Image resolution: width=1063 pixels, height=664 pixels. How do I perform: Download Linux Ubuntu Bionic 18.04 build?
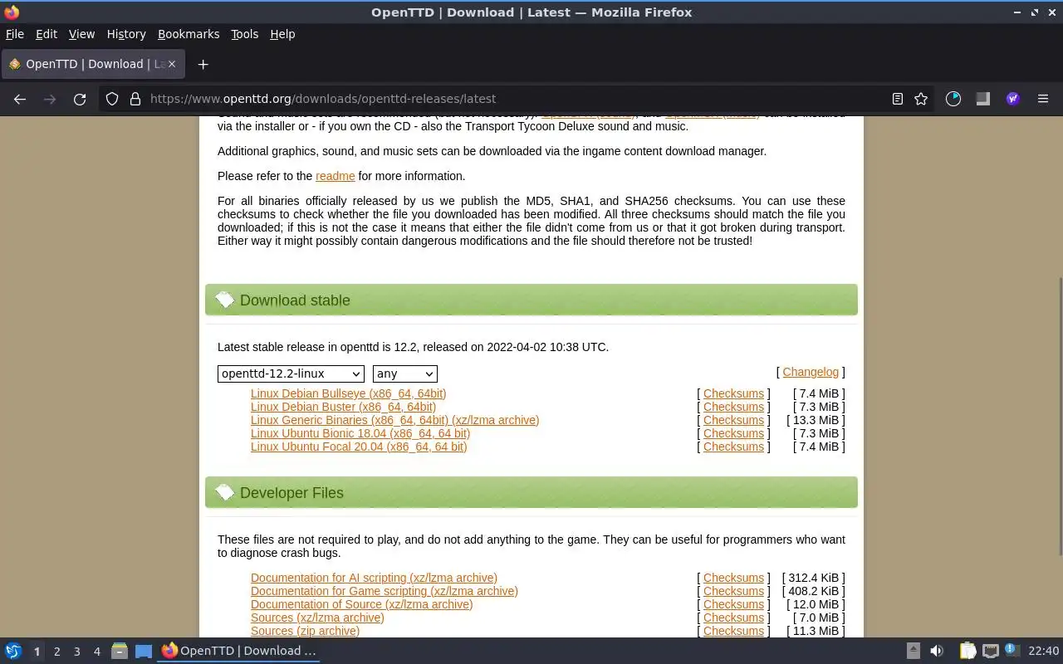[x=360, y=433]
